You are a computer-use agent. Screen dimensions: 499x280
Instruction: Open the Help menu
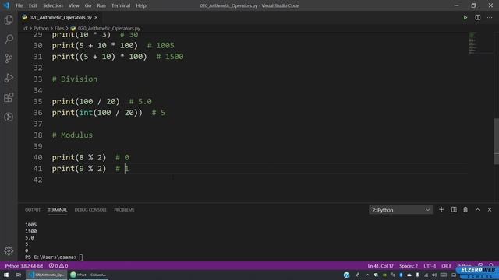141,5
